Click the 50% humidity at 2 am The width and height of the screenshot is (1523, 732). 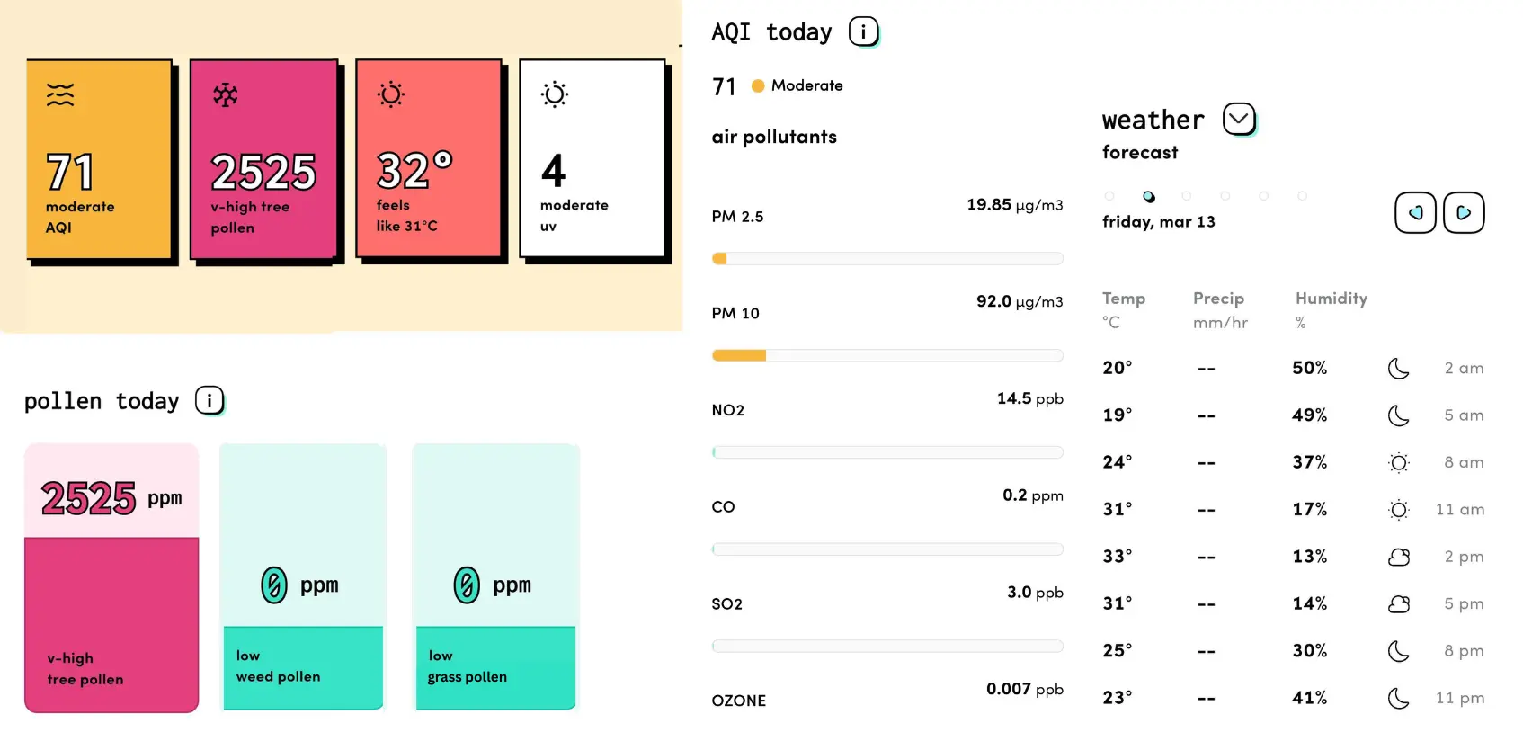tap(1310, 368)
